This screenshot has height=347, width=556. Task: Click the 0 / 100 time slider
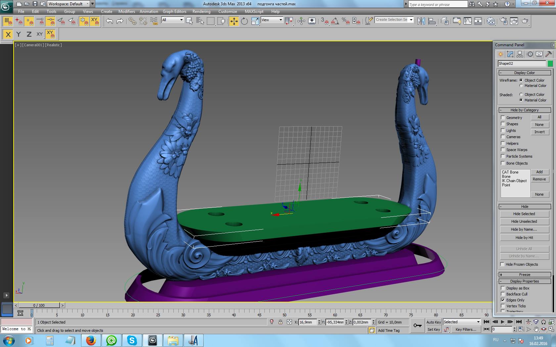coord(39,305)
